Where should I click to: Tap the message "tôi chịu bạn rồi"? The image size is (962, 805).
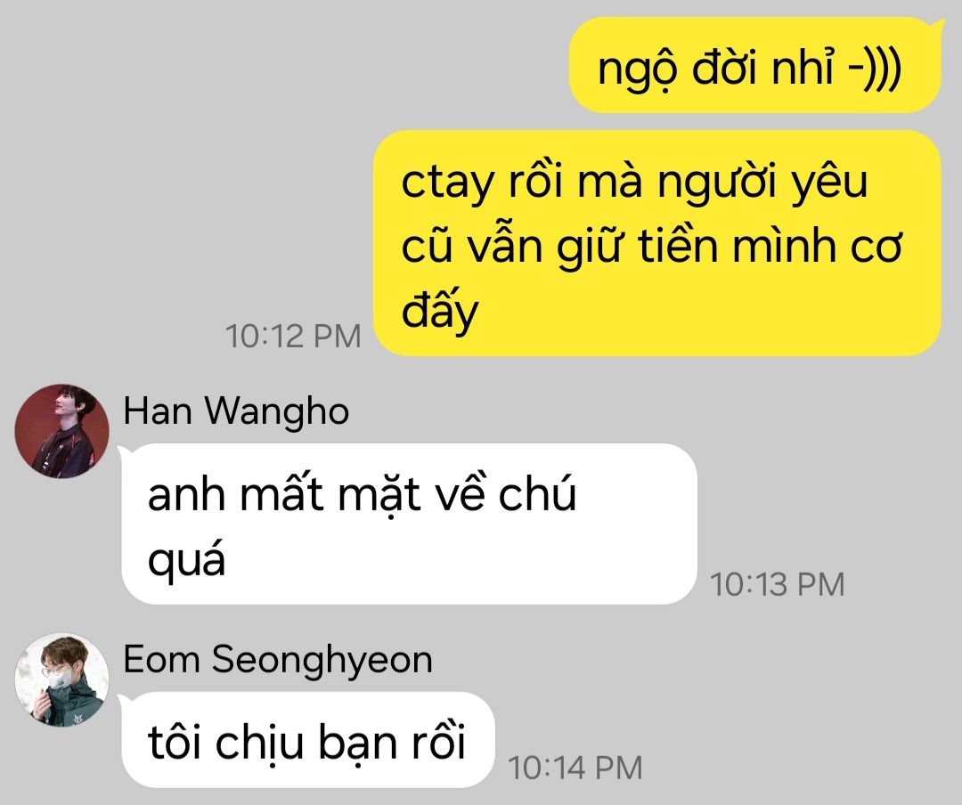308,740
